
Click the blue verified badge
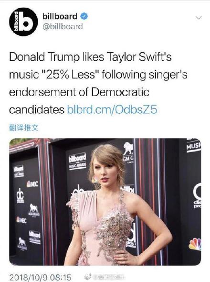point(84,16)
